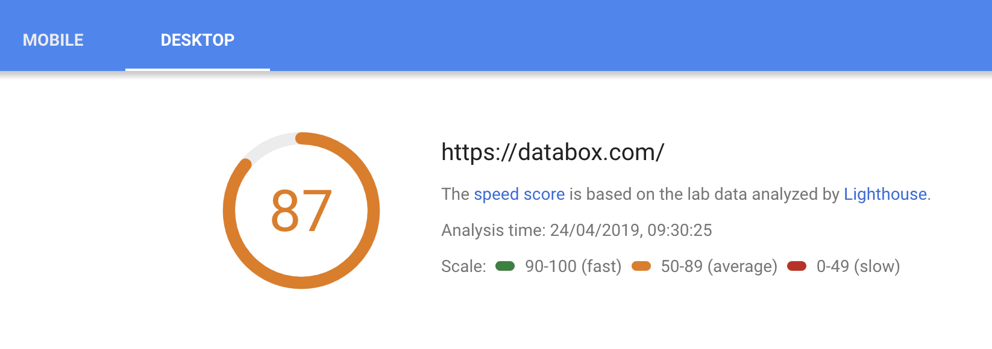Click the 90-100 (fast) label
The image size is (992, 349).
(x=573, y=266)
